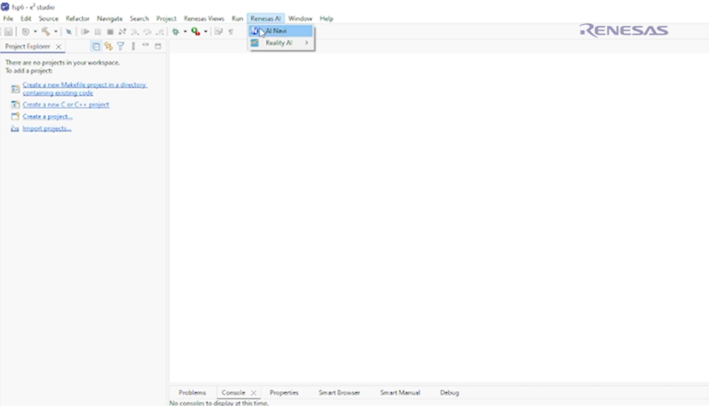This screenshot has width=709, height=406.
Task: Open the Run menu
Action: [x=238, y=18]
